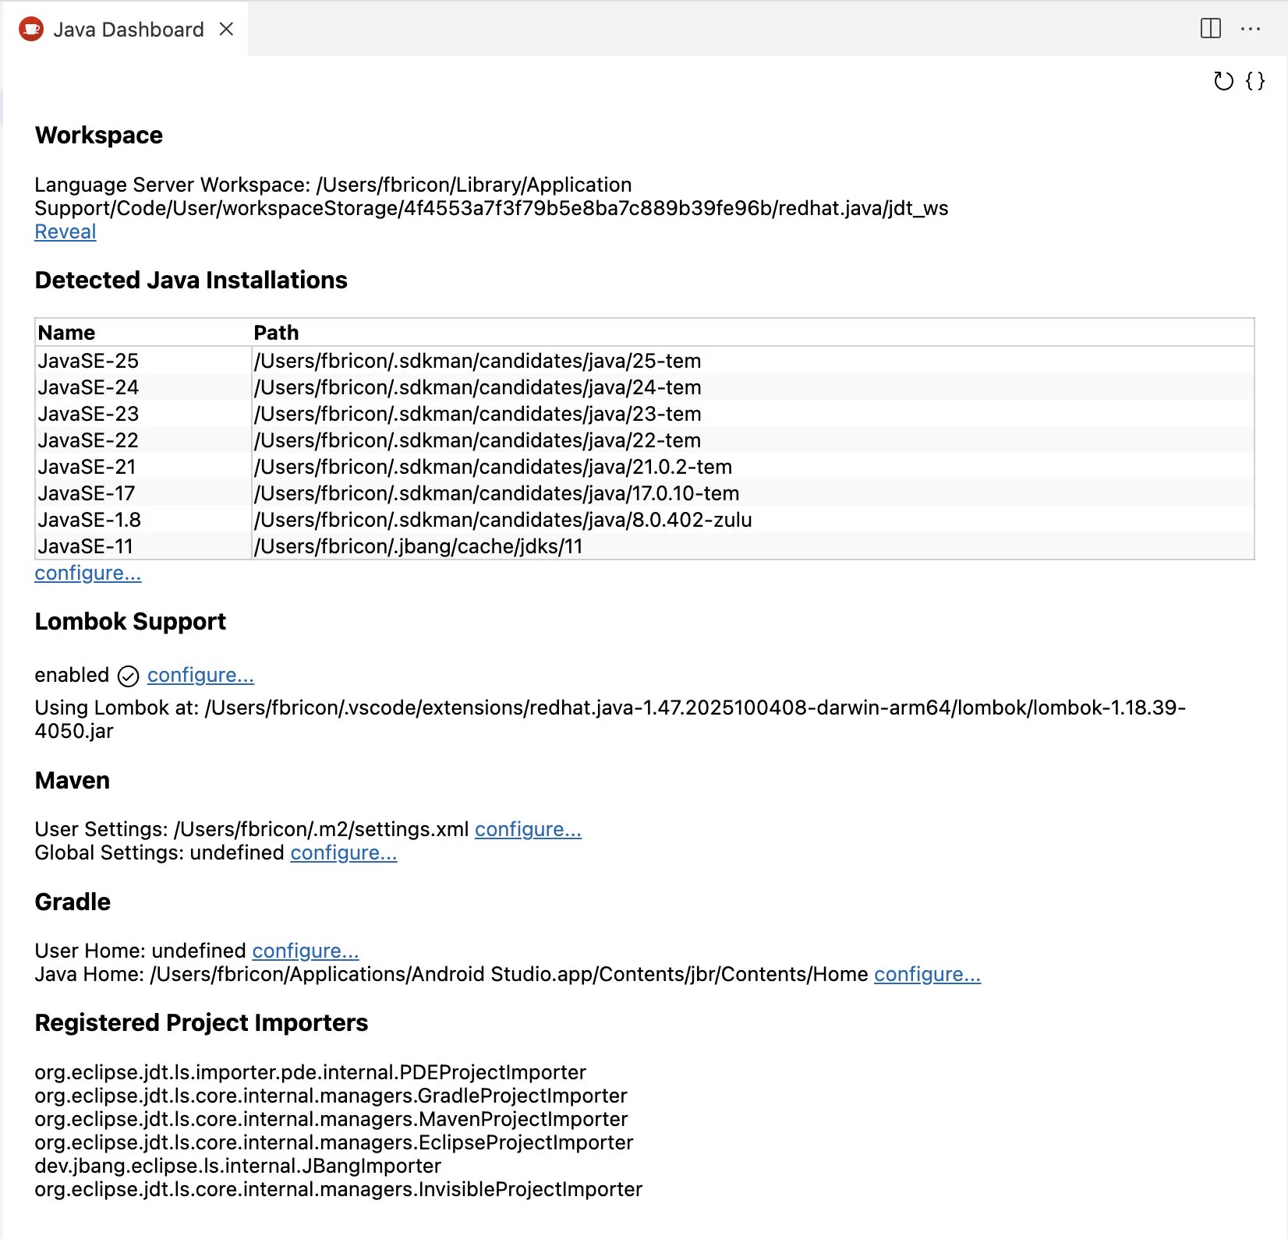The image size is (1288, 1239).
Task: Click the JavaSE-21 name cell
Action: tap(143, 467)
